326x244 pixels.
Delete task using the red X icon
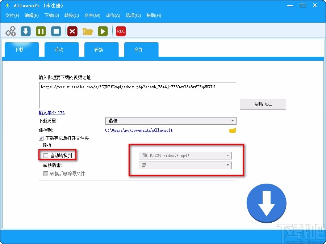(x=72, y=31)
